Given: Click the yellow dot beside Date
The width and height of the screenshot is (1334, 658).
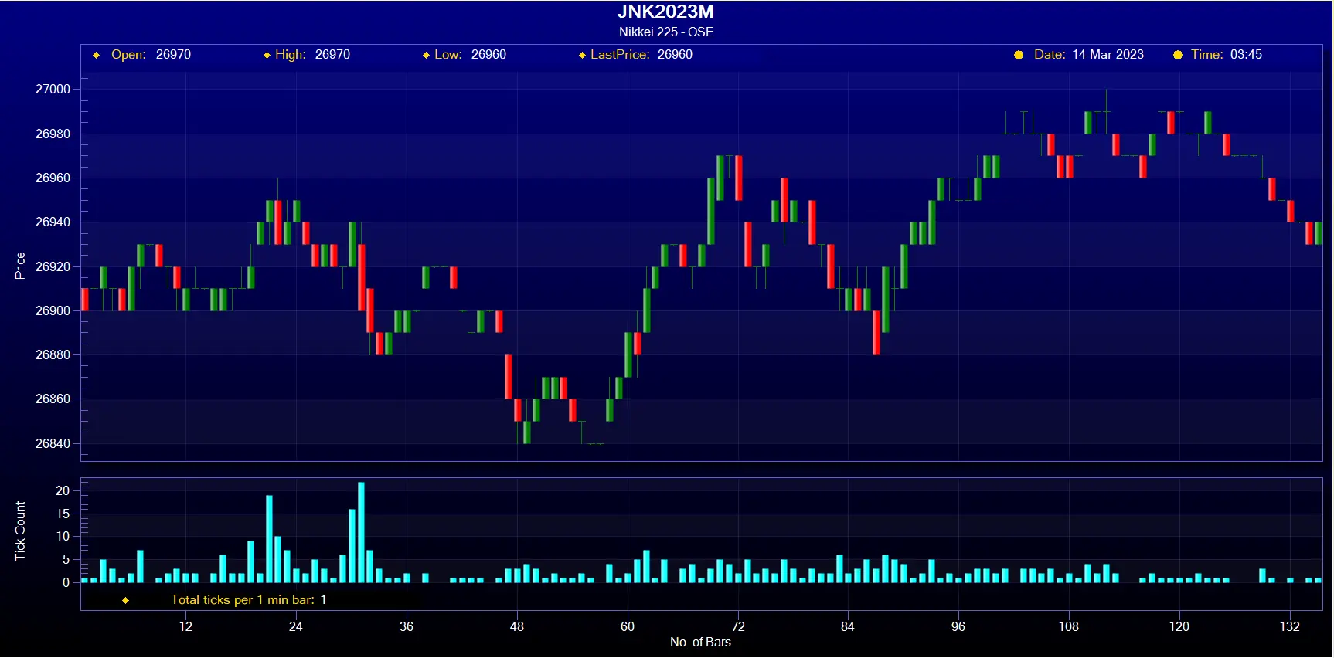Looking at the screenshot, I should pyautogui.click(x=1019, y=55).
